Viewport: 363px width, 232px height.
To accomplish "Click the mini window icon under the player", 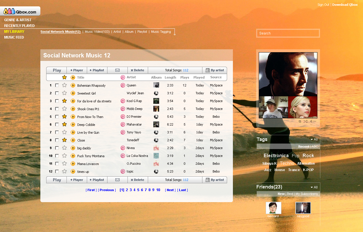I will click(x=300, y=121).
